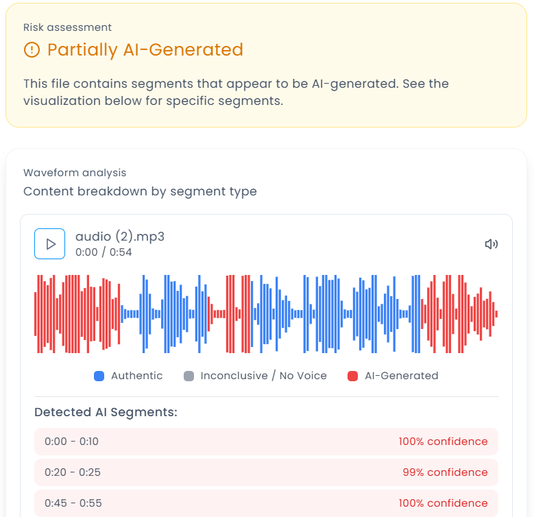Click the Inconclusive / No Voice label
Viewport: 534px width, 517px height.
click(263, 376)
